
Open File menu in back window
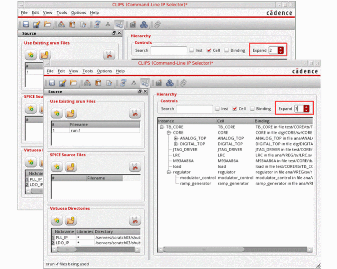click(24, 13)
